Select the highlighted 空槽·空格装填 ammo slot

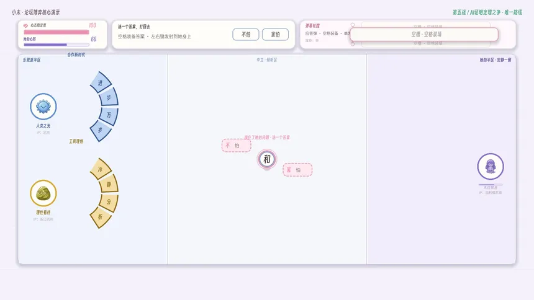[424, 34]
